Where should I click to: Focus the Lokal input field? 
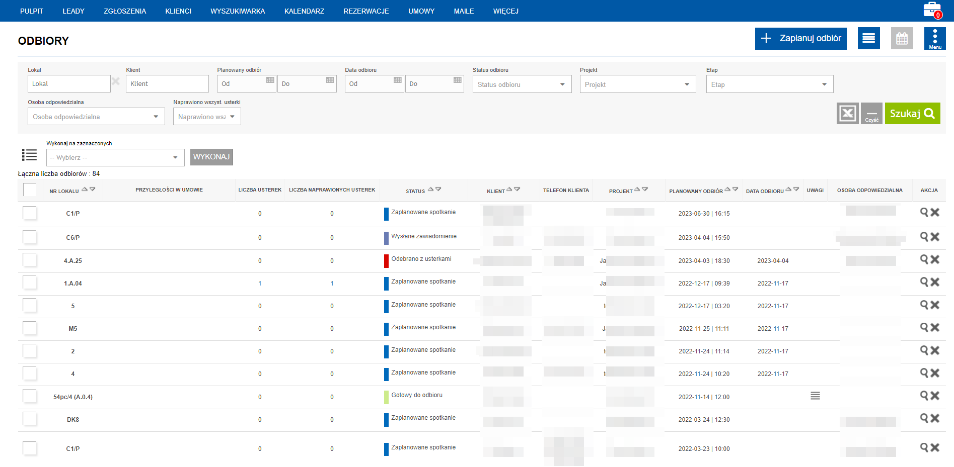(69, 83)
